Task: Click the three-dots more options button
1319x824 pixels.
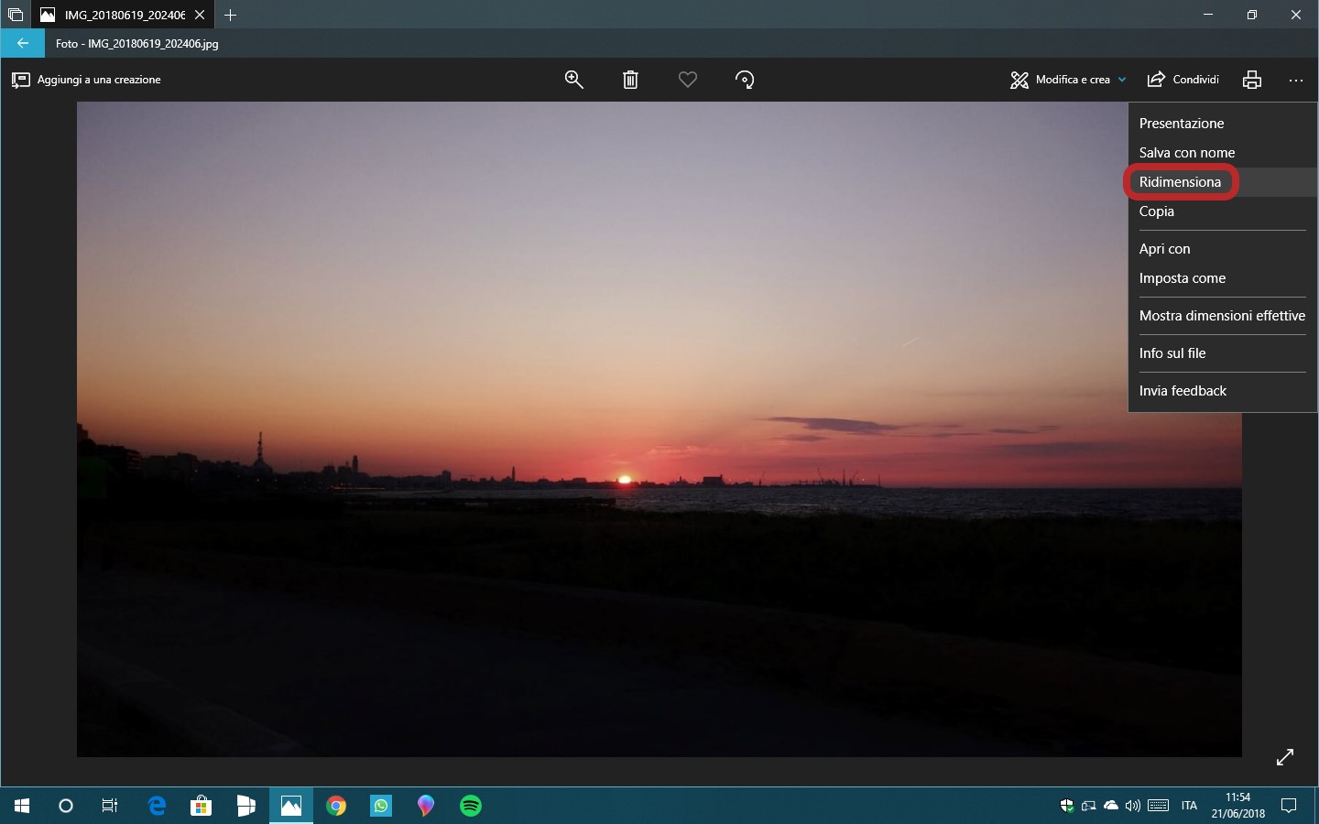Action: coord(1295,81)
